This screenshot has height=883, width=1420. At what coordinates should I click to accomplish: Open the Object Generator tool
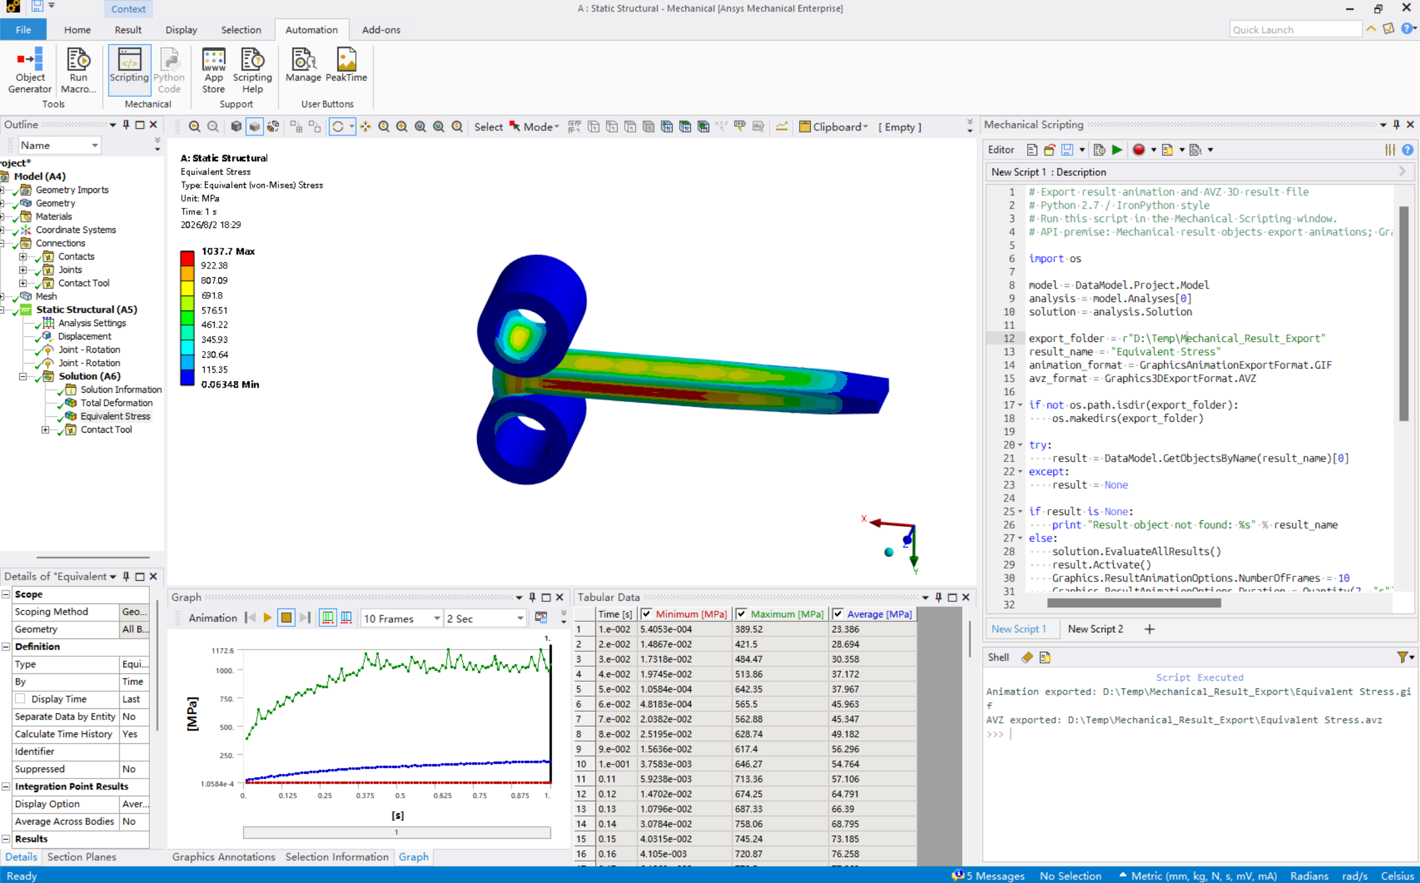point(30,70)
